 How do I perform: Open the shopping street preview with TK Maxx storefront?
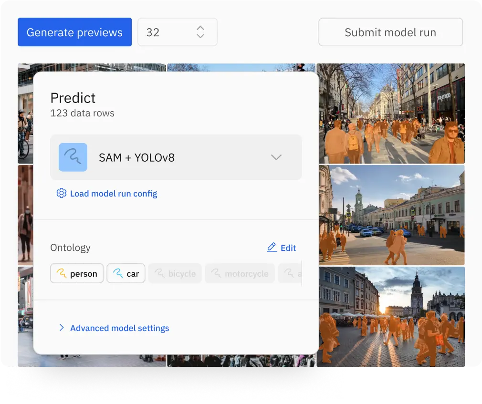pos(391,114)
